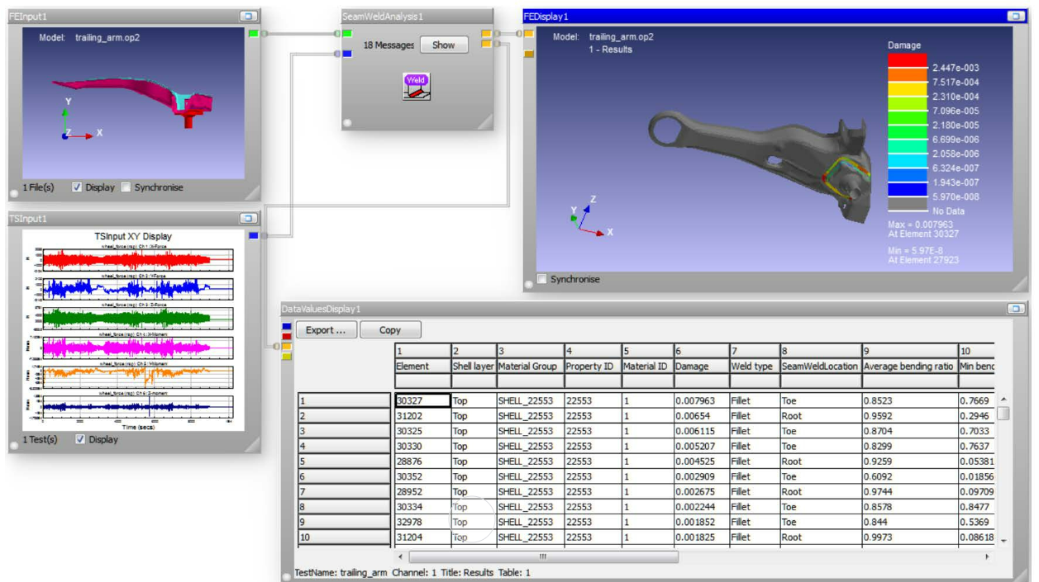Screen dimensions: 1039x582
Task: Enable Synchronise in the FEDisplay1 glyph
Action: pyautogui.click(x=542, y=279)
